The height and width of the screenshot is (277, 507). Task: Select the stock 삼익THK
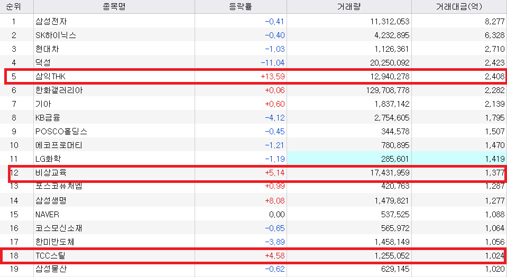(50, 77)
